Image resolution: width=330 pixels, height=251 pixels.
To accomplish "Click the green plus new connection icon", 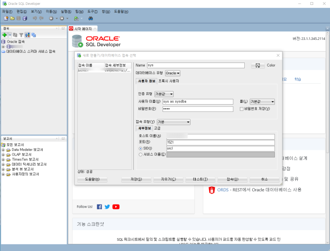I will pos(4,35).
